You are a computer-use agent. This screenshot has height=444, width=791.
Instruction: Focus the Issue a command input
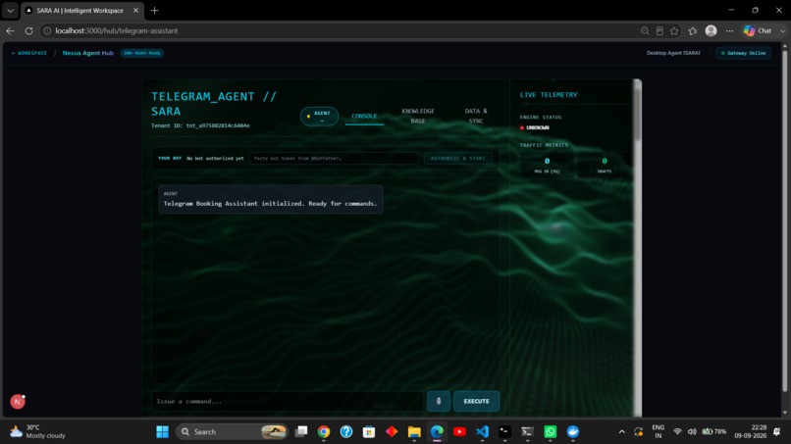[x=287, y=401]
